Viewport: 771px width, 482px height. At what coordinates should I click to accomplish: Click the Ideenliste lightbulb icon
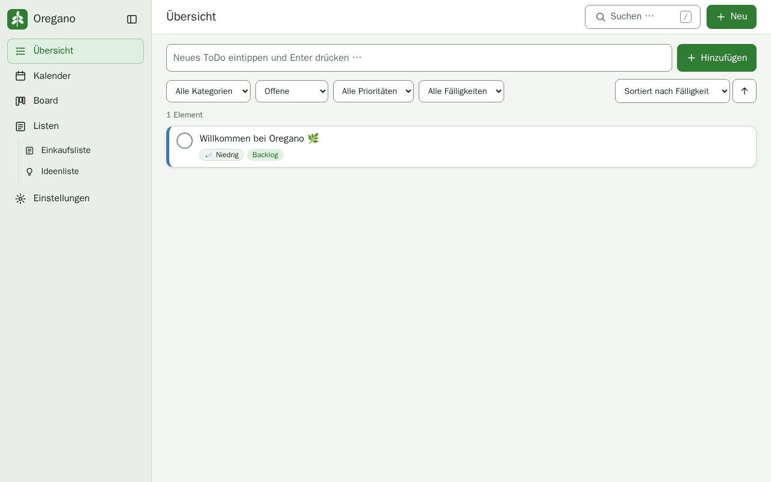(x=30, y=172)
